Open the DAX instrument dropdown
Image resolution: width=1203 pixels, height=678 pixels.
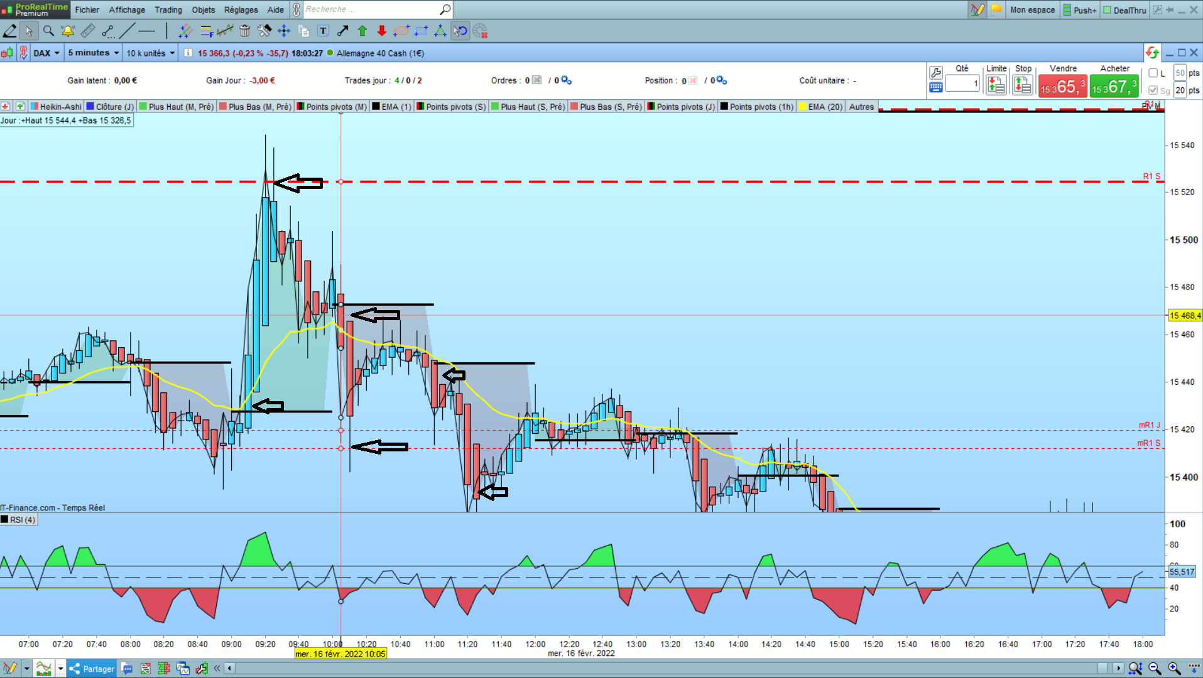tap(46, 53)
